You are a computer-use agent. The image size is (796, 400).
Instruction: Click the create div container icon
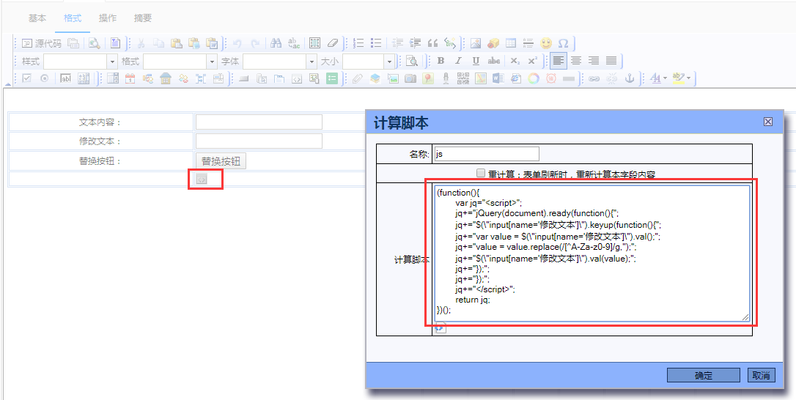pos(450,43)
